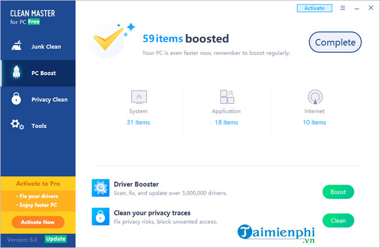Click the Update button beside version
The width and height of the screenshot is (380, 248).
tap(56, 239)
